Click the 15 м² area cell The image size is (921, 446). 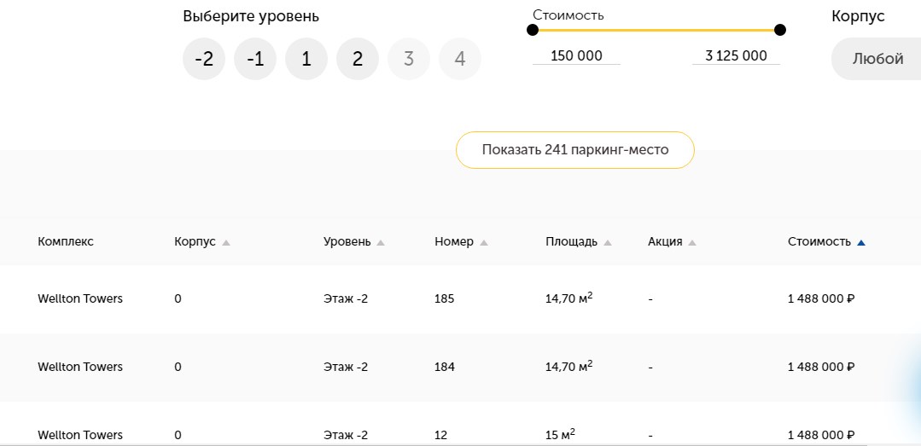(560, 434)
